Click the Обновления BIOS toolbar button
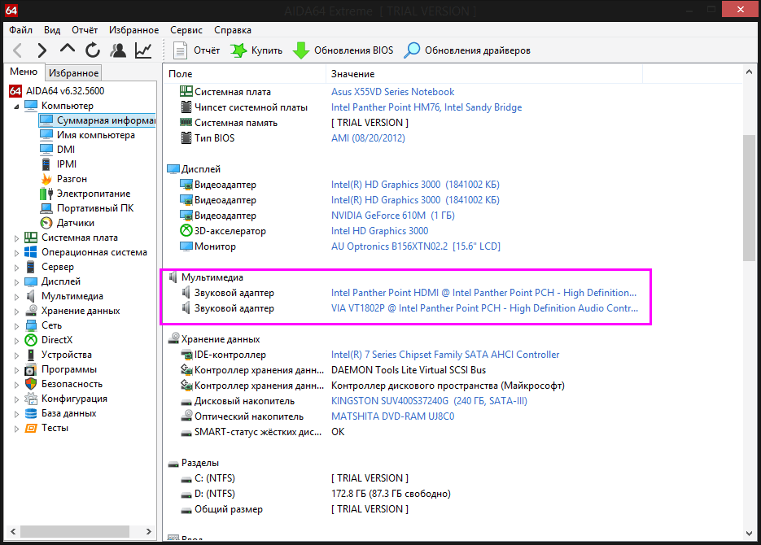 coord(343,50)
